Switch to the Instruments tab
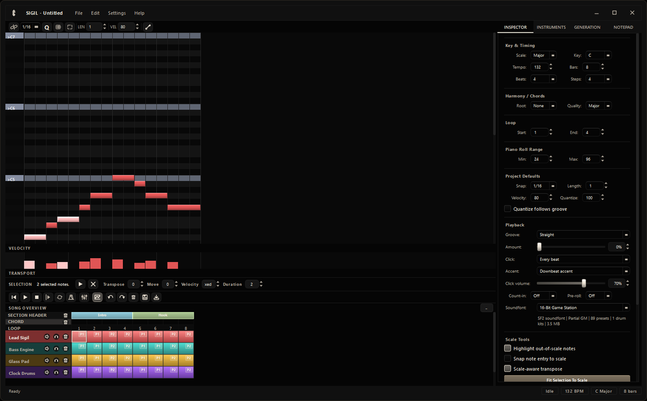This screenshot has width=647, height=401. 551,27
